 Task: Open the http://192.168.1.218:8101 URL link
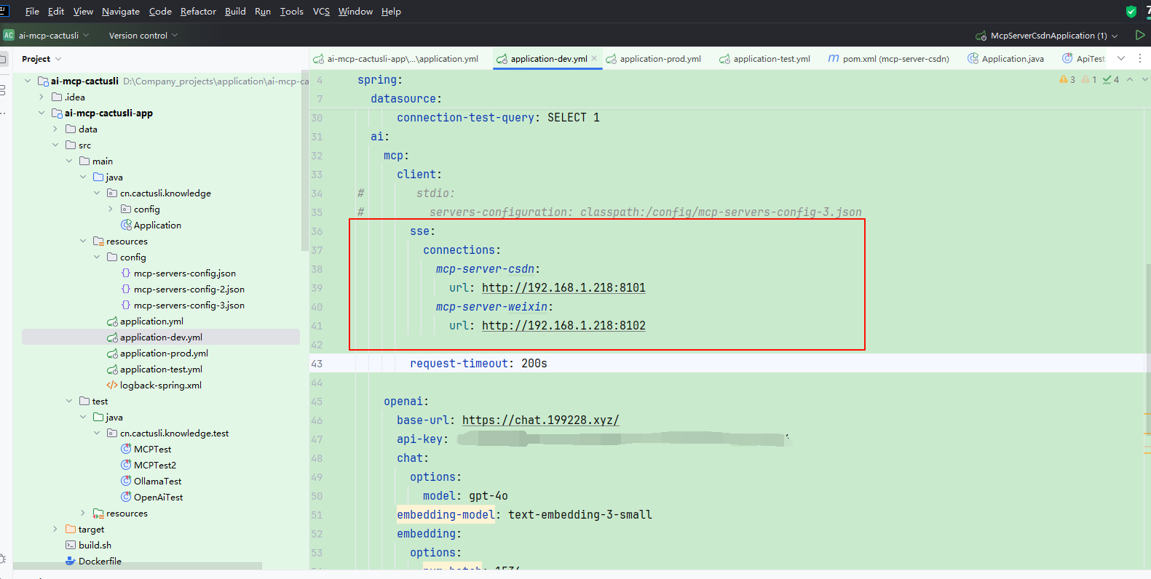coord(563,287)
